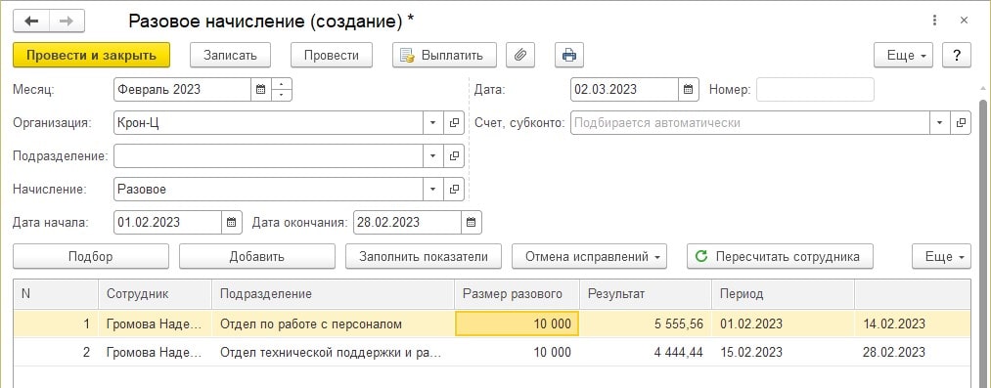This screenshot has height=388, width=991.
Task: Select period start 01.02.2023 in row 1
Action: 783,324
